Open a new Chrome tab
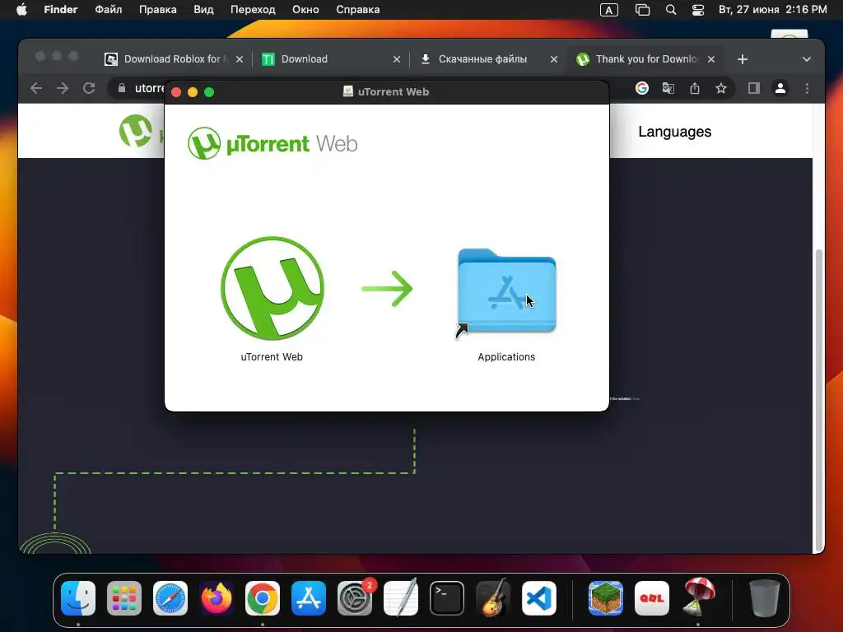This screenshot has height=632, width=843. point(743,59)
